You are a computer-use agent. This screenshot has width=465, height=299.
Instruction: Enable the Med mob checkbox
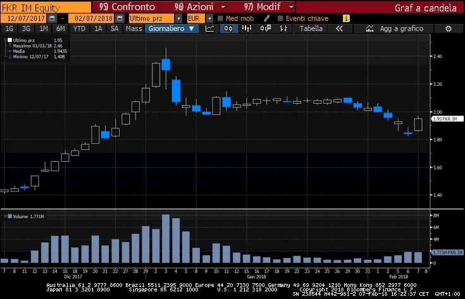[x=221, y=18]
